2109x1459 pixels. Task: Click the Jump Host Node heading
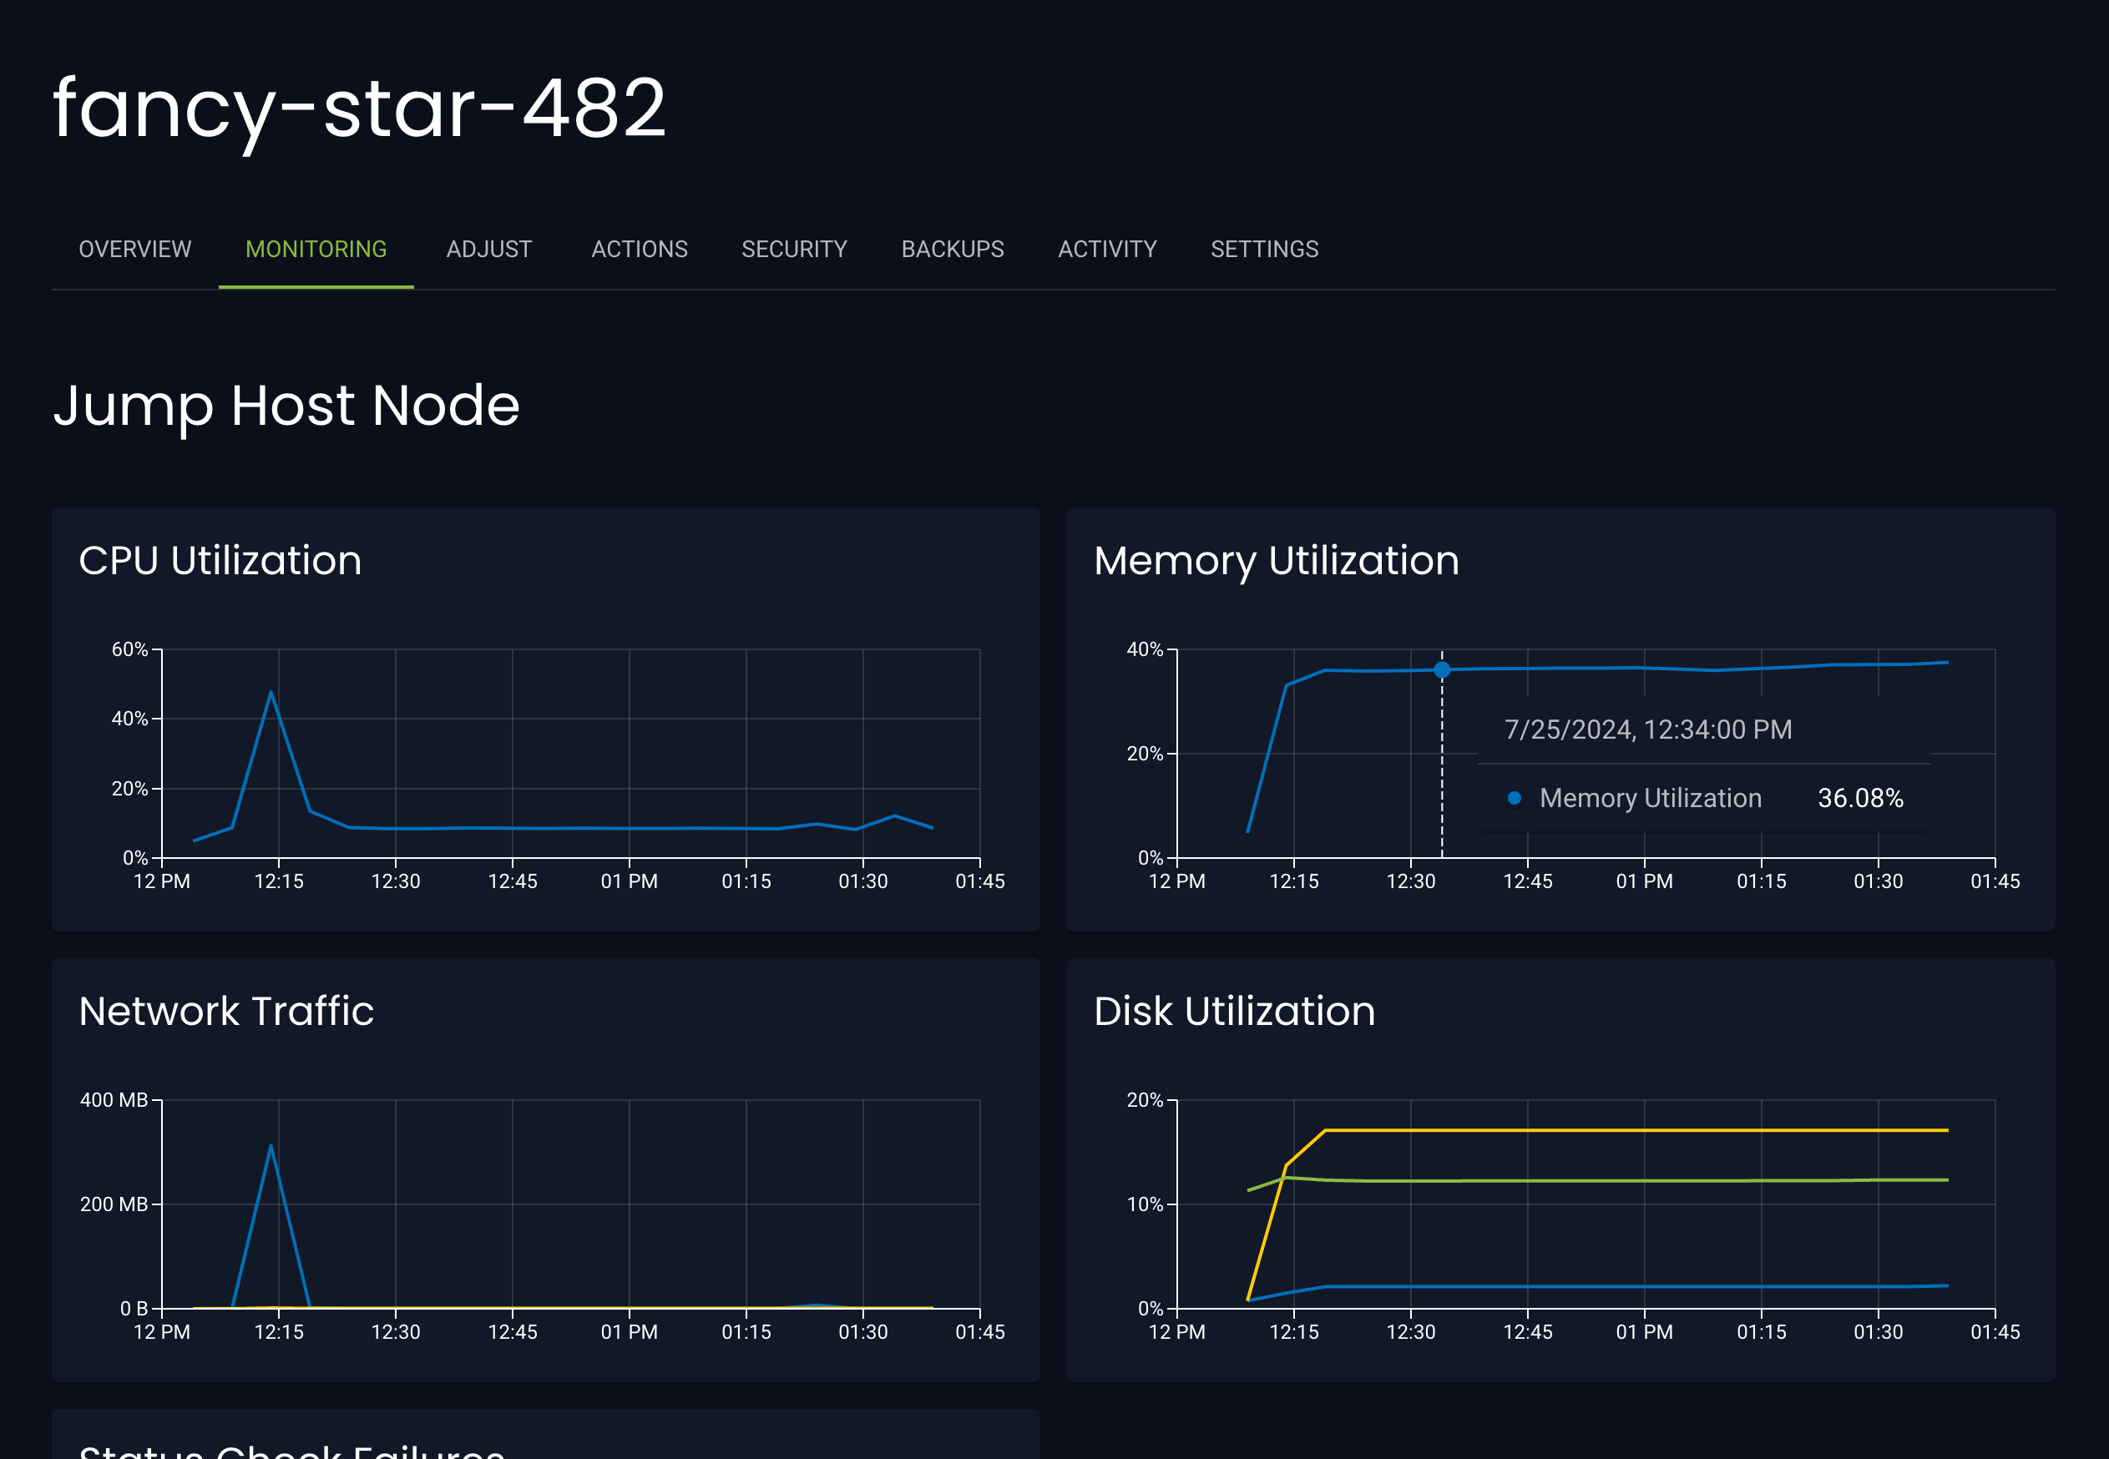(286, 405)
